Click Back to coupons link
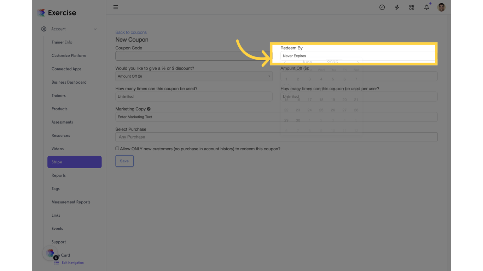 (131, 32)
